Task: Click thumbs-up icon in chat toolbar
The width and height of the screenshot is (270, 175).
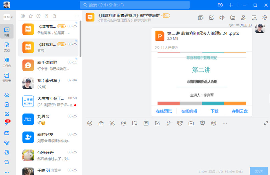Action: pyautogui.click(x=101, y=123)
